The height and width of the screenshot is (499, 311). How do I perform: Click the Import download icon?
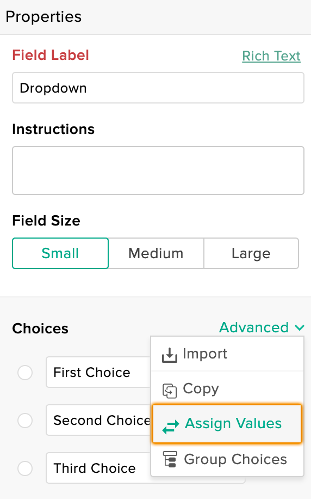tap(169, 355)
